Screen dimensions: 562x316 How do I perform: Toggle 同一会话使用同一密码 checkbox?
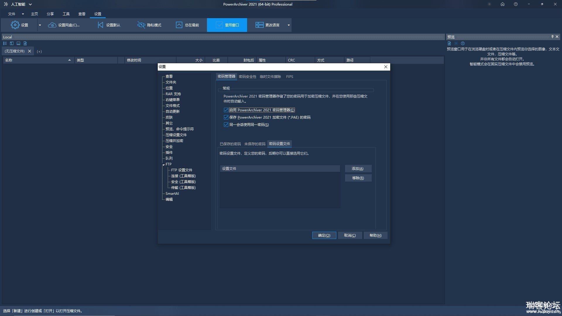tap(226, 125)
